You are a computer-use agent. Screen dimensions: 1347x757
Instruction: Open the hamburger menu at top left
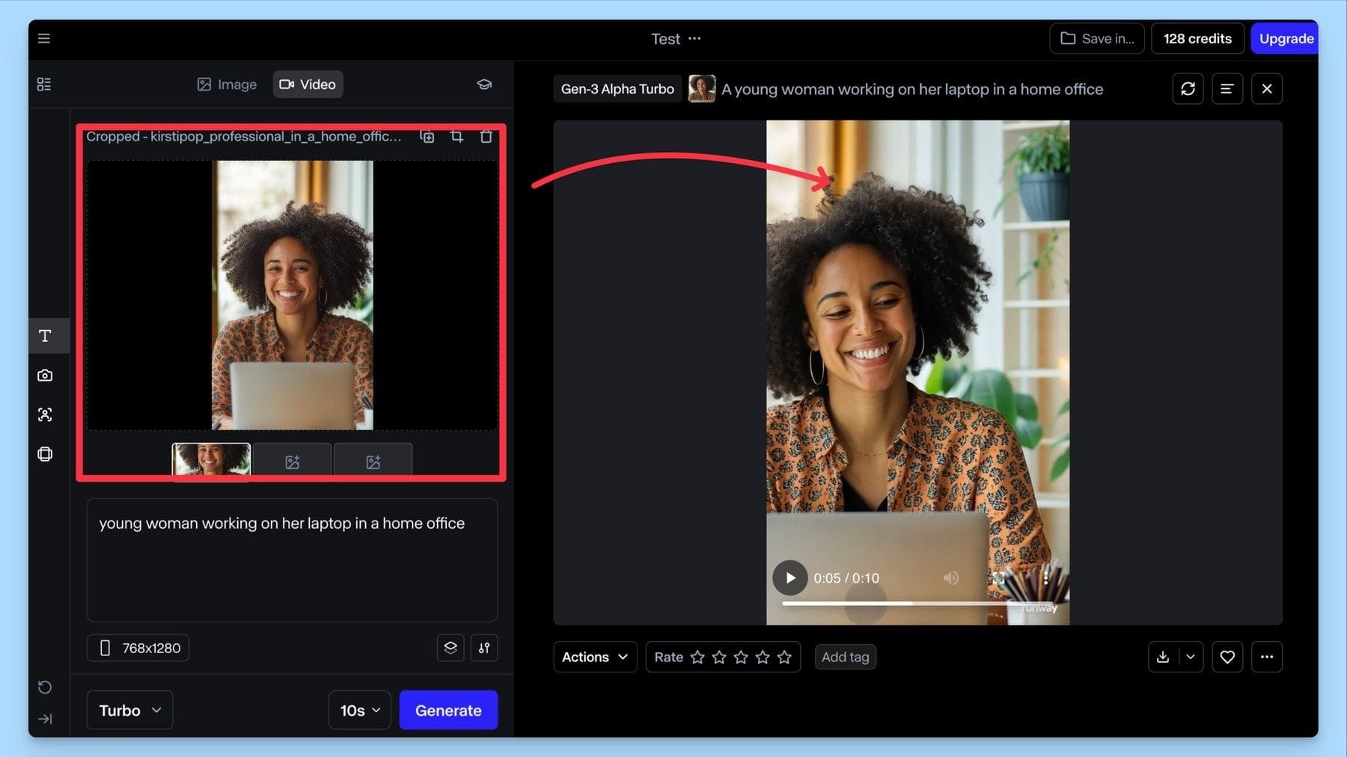44,38
